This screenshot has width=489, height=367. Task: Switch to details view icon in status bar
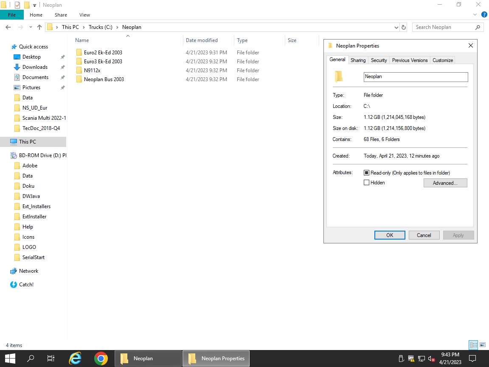click(473, 345)
